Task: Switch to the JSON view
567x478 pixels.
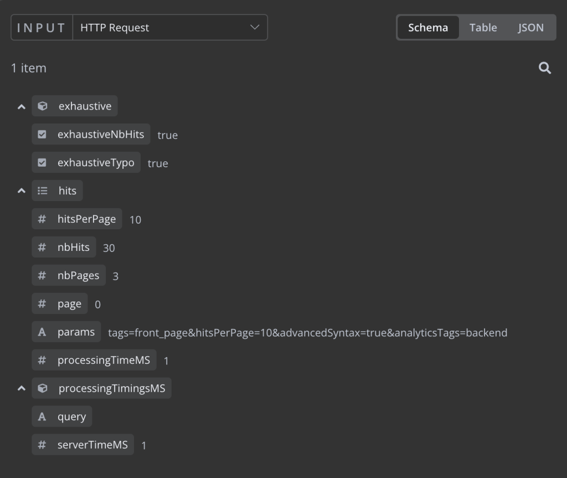Action: (530, 27)
